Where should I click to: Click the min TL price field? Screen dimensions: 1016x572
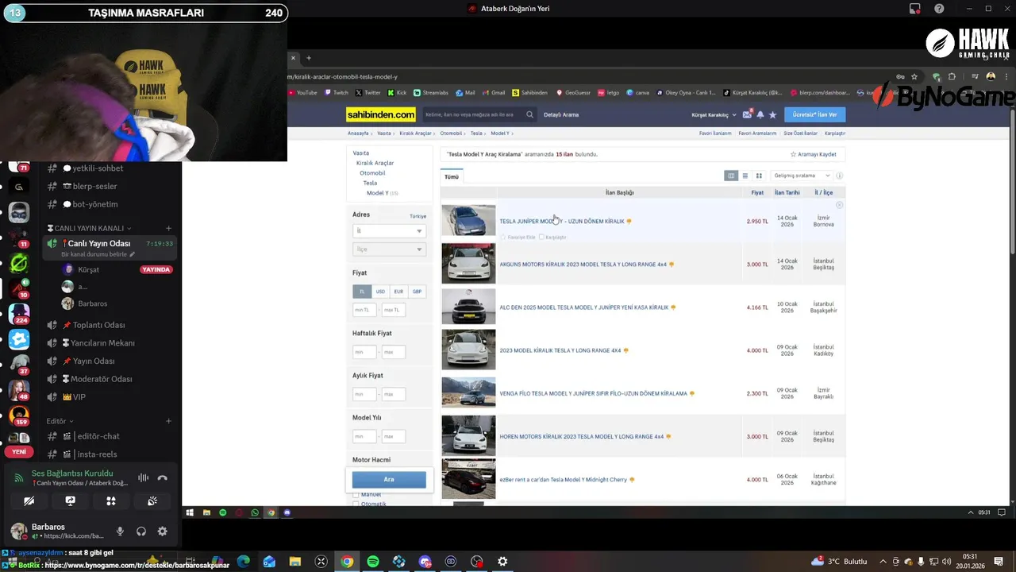364,310
